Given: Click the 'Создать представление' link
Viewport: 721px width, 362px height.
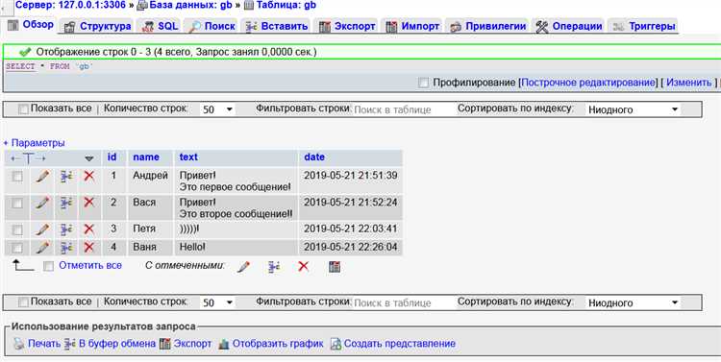Looking at the screenshot, I should click(400, 344).
